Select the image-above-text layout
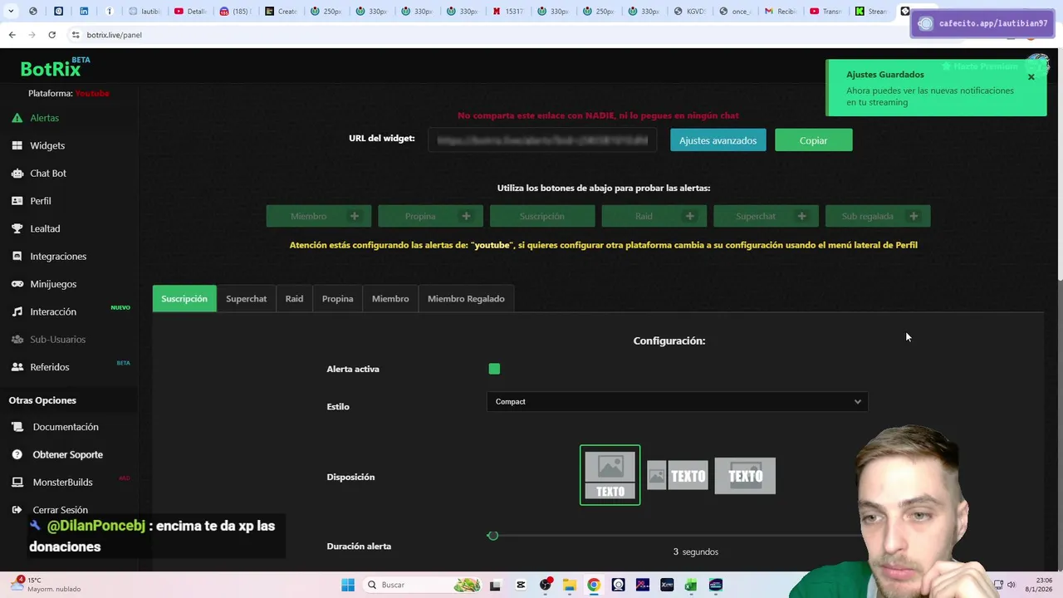This screenshot has width=1063, height=598. (610, 475)
